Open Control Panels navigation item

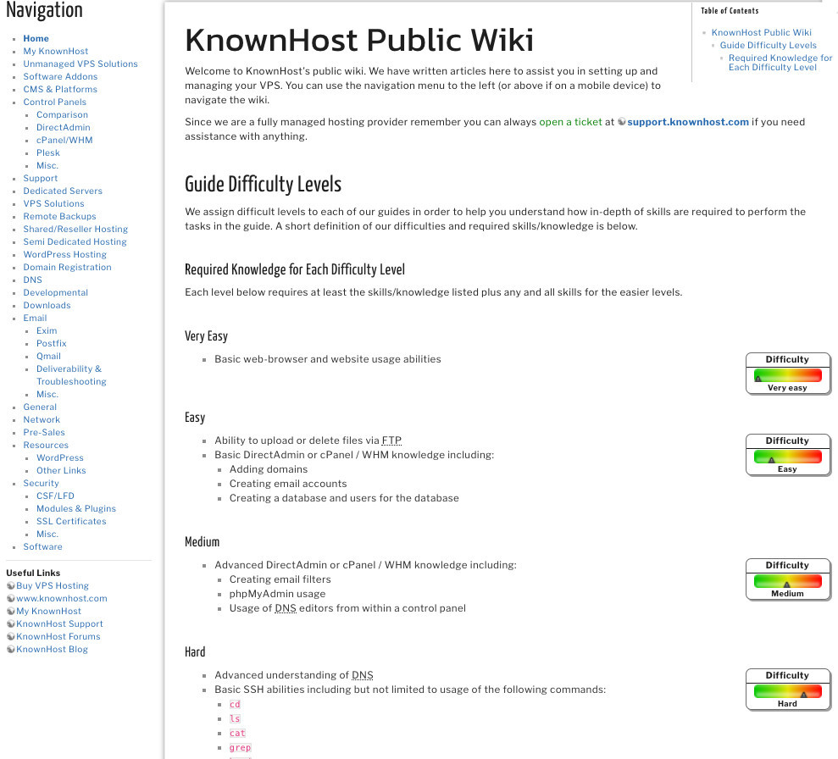pyautogui.click(x=54, y=102)
